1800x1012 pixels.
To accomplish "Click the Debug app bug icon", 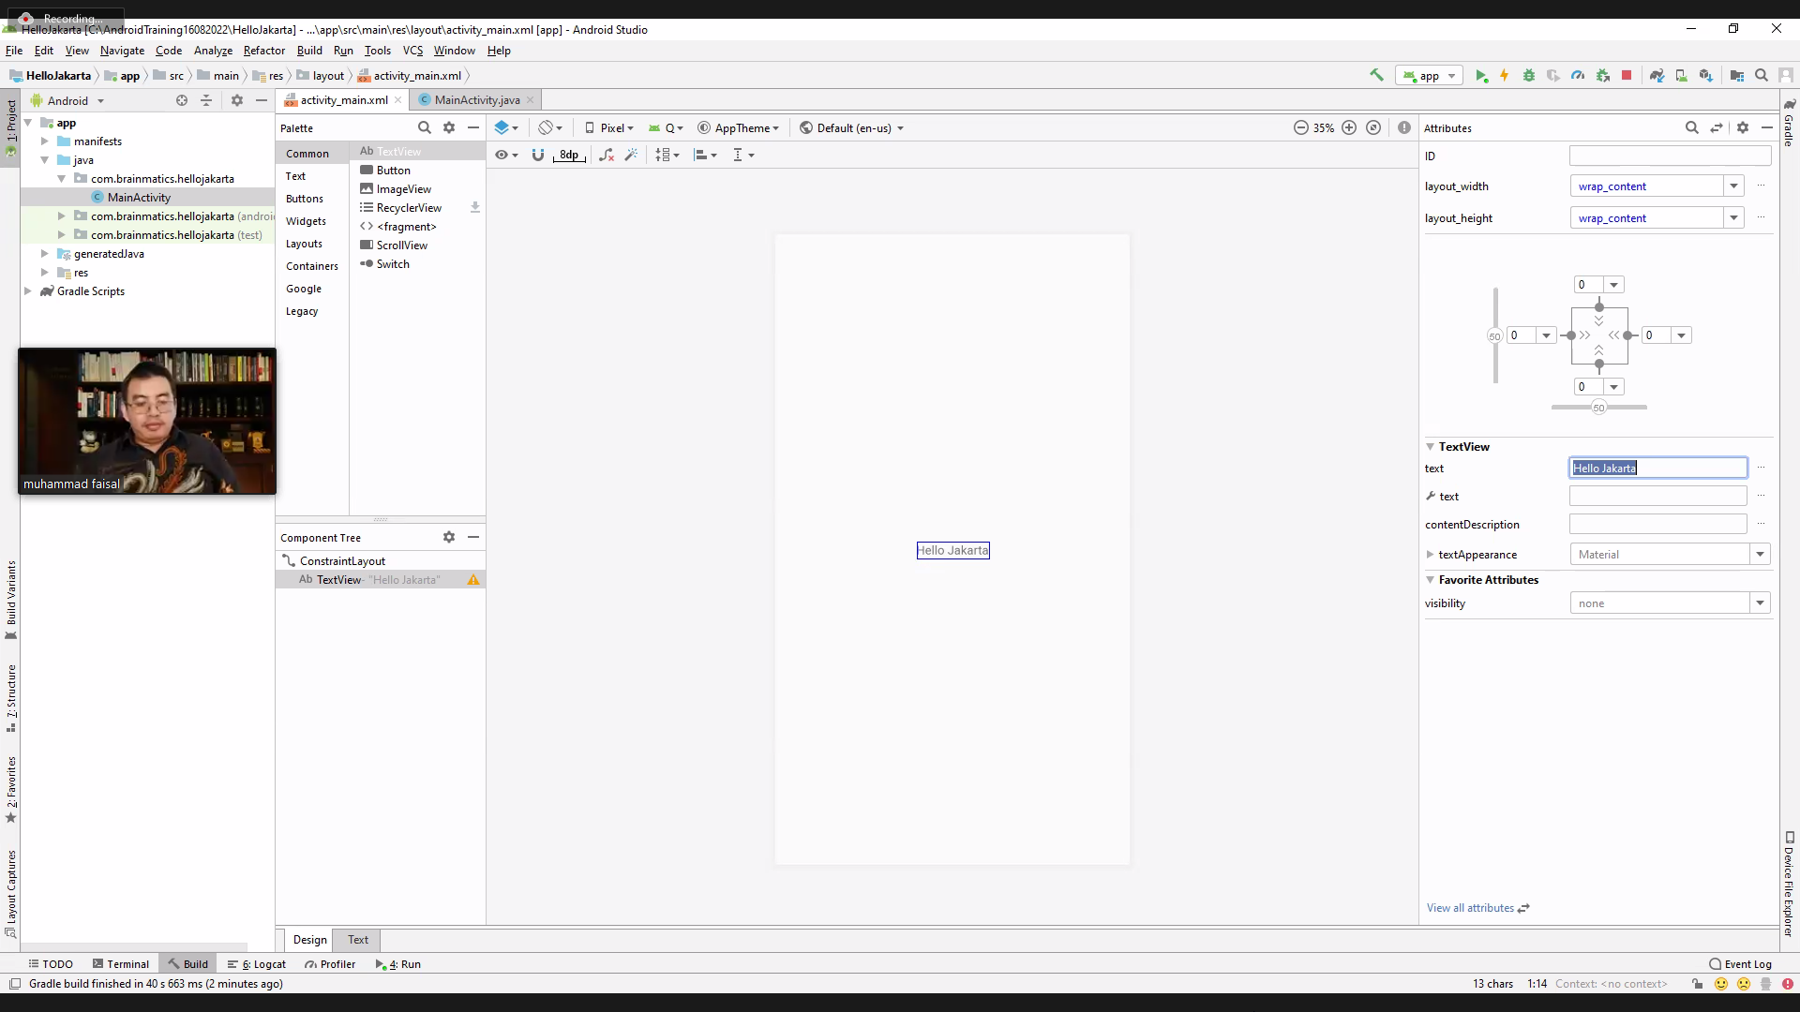I will point(1529,76).
